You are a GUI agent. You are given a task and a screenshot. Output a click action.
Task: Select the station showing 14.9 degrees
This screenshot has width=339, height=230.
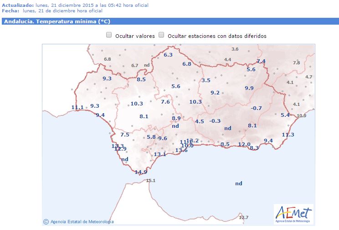[x=141, y=172]
